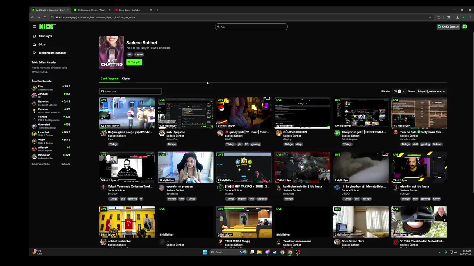Open taskbar volume control
Screen dimensions: 474x266
coord(455,252)
